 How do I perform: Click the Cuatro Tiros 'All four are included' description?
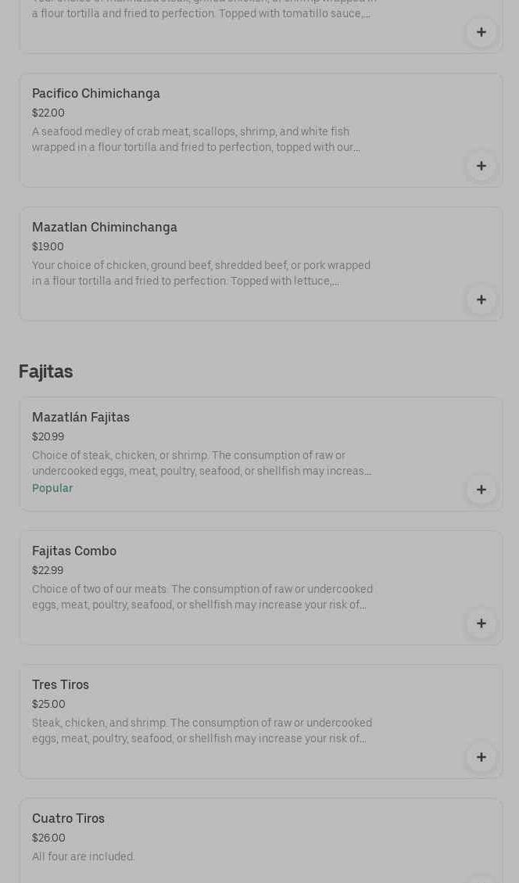[x=84, y=857]
